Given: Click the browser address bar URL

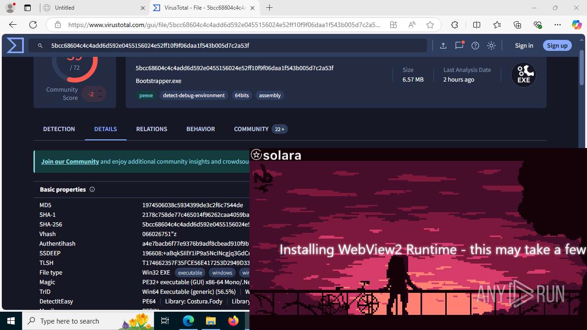Looking at the screenshot, I should click(224, 25).
